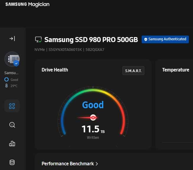
Task: Click the sidebar Good health status ring icon
Action: coord(6,79)
